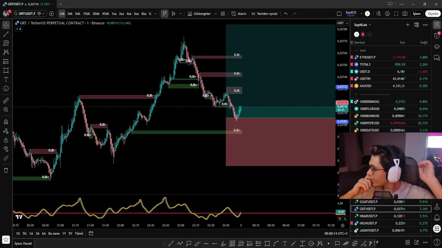
Task: Click the Yayınla publish button
Action: click(x=433, y=14)
